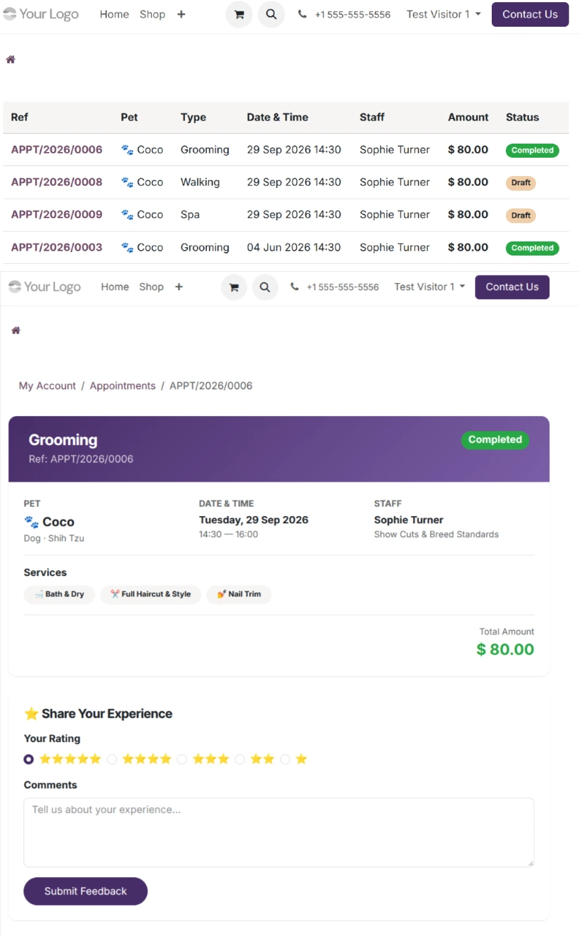The image size is (579, 937).
Task: Focus the Comments text area
Action: click(279, 832)
